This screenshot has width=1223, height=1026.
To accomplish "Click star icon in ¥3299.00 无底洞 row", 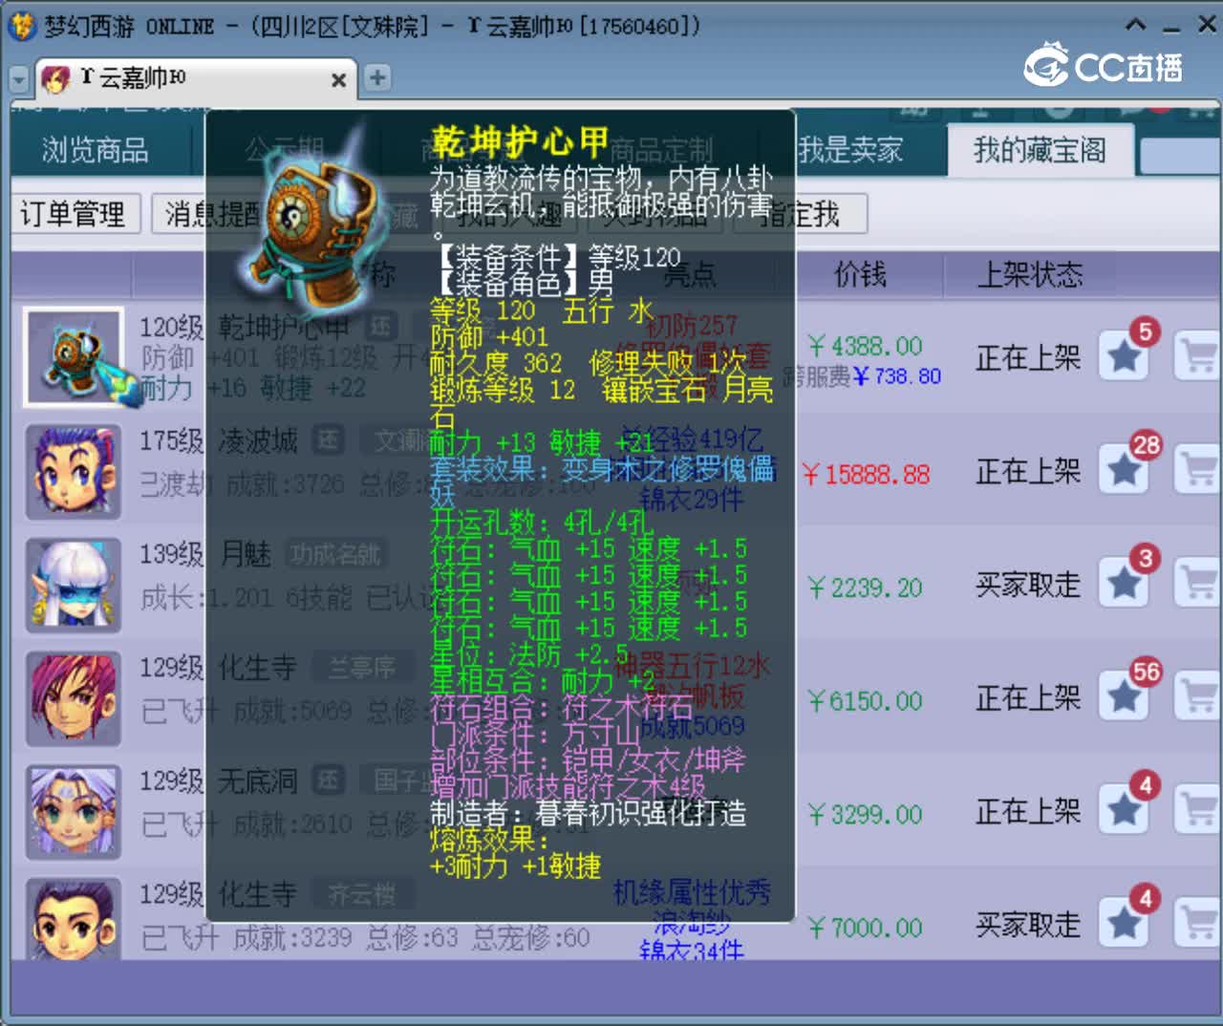I will click(x=1124, y=811).
